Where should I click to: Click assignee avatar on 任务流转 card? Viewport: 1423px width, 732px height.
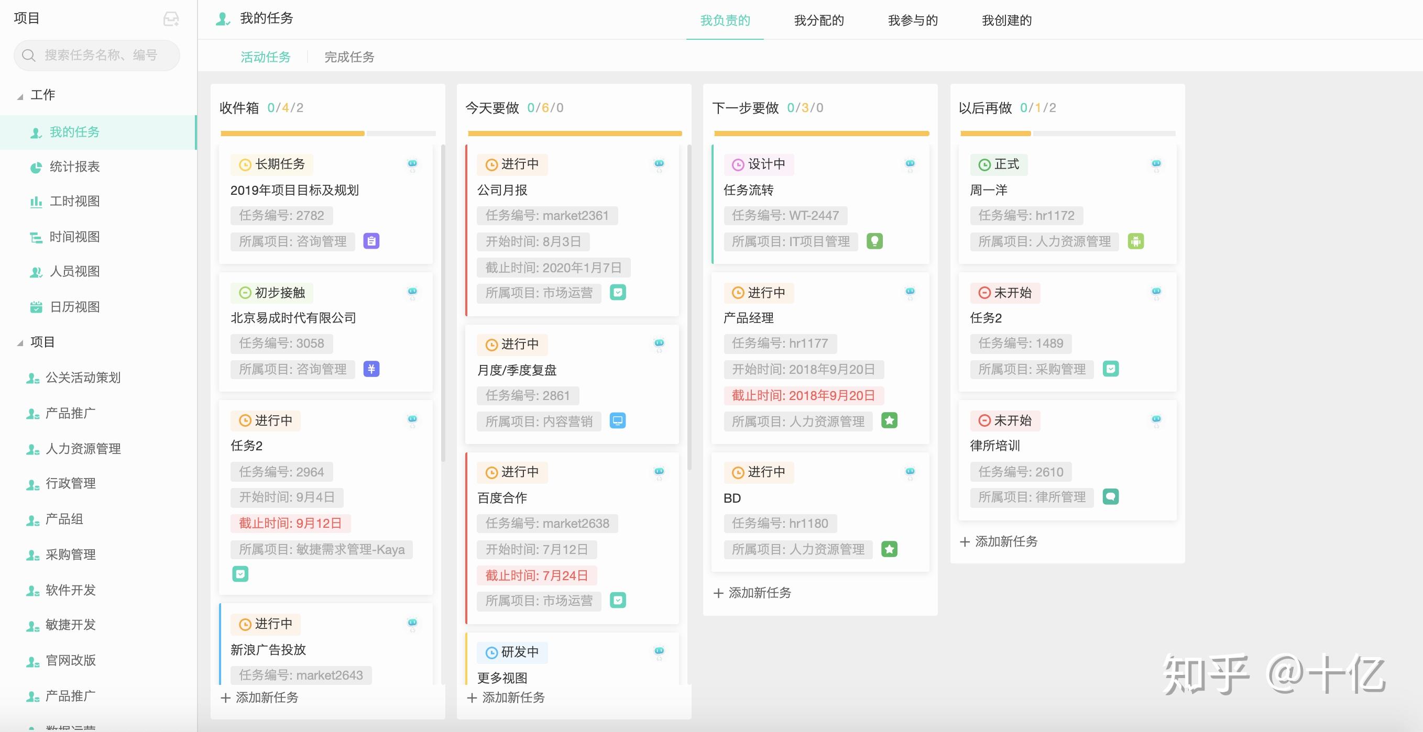910,165
